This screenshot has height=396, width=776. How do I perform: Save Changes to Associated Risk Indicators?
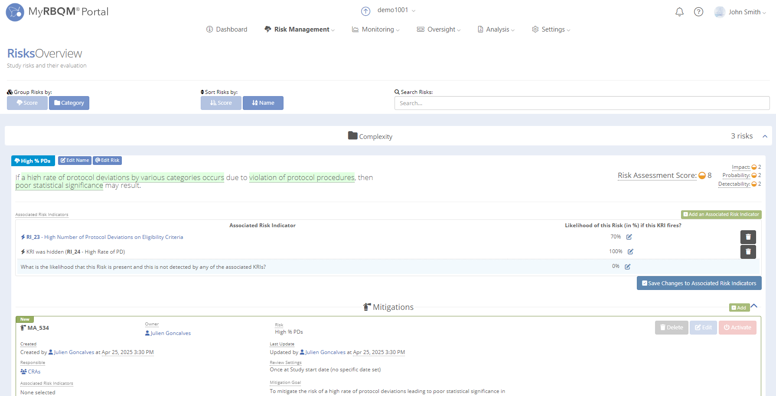[699, 283]
